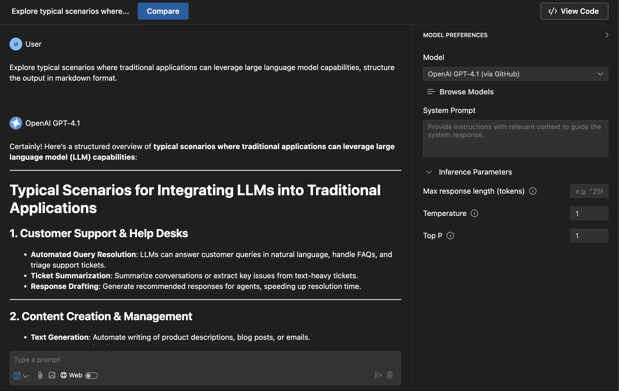This screenshot has width=619, height=391.
Task: Click the prompt enhancer sparkle icon
Action: (17, 376)
